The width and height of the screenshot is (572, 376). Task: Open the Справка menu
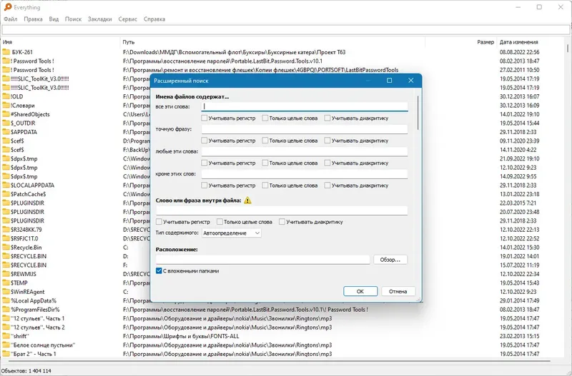[154, 19]
